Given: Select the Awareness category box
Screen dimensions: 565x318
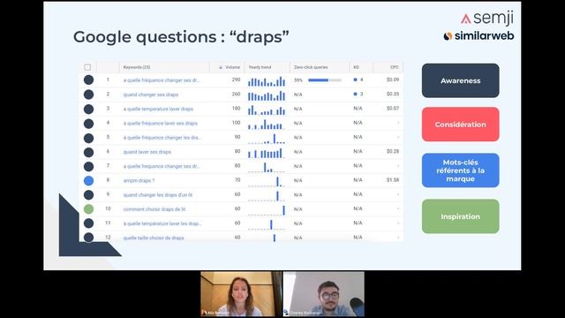Looking at the screenshot, I should pyautogui.click(x=461, y=80).
